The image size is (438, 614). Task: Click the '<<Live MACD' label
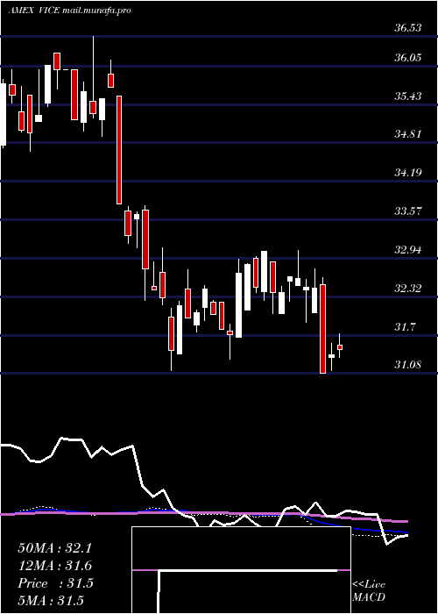[369, 591]
